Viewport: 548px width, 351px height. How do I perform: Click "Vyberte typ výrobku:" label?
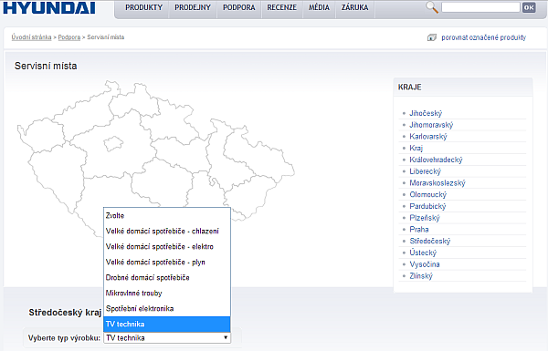[x=64, y=337]
